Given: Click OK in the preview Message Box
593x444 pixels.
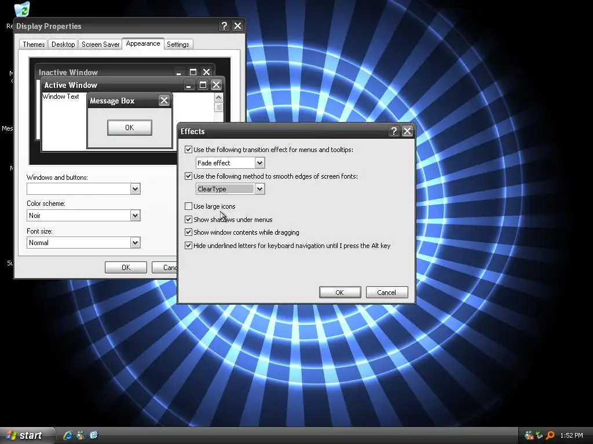Looking at the screenshot, I should [129, 128].
